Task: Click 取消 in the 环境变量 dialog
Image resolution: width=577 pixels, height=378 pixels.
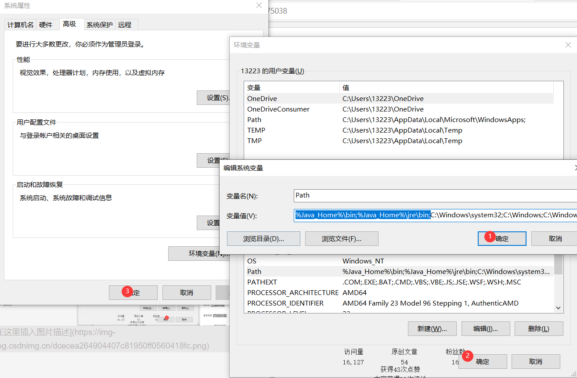Action: (536, 361)
